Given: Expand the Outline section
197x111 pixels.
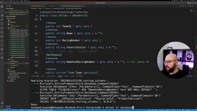Looking at the screenshot, I should [8, 106].
